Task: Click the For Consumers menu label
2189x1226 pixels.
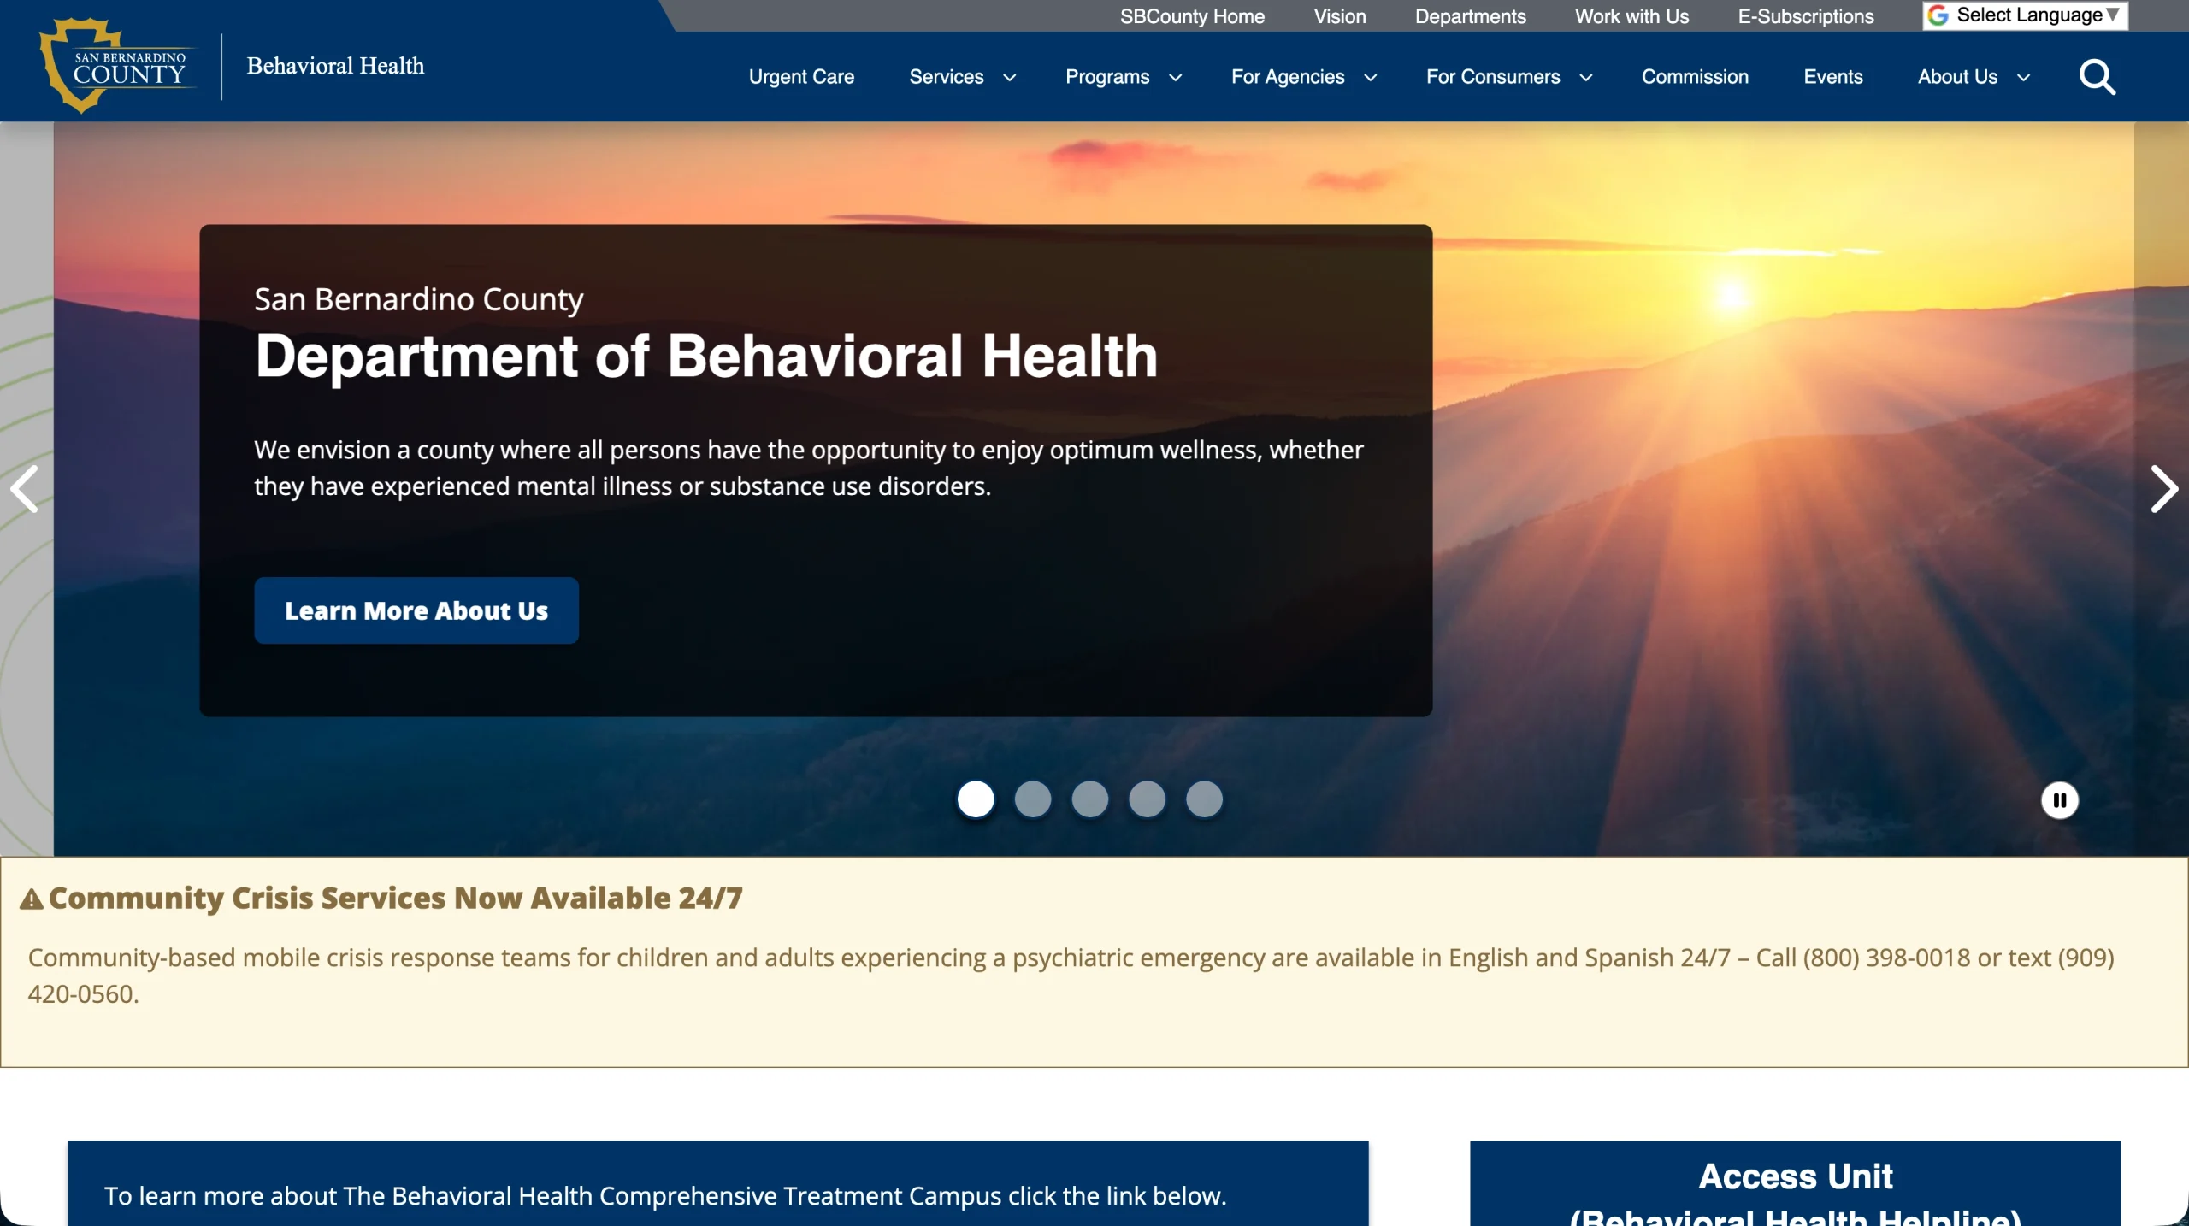Action: click(1493, 77)
